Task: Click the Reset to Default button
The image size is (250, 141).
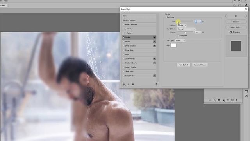Action: [200, 65]
